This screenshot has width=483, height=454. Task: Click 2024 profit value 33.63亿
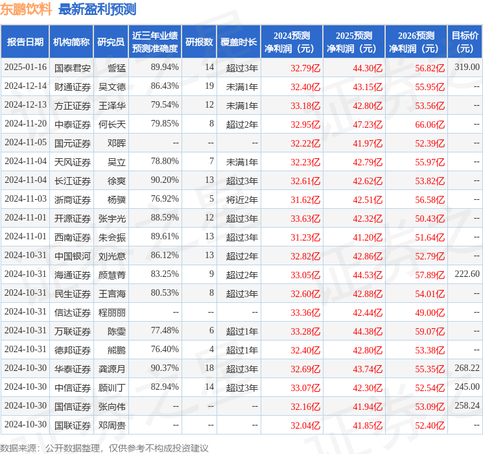point(305,219)
